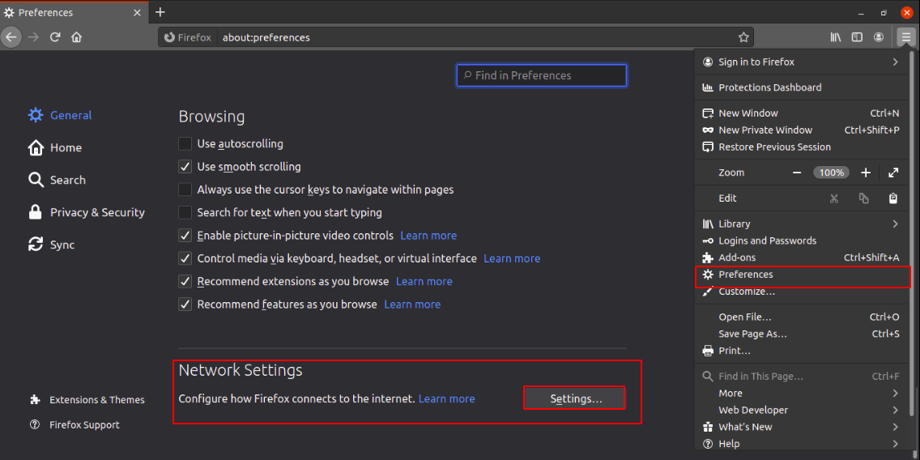The height and width of the screenshot is (460, 920).
Task: Close the hamburger application menu icon
Action: (905, 37)
